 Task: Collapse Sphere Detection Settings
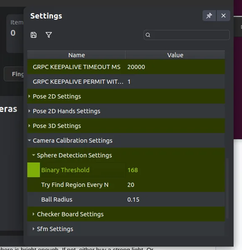pyautogui.click(x=34, y=155)
